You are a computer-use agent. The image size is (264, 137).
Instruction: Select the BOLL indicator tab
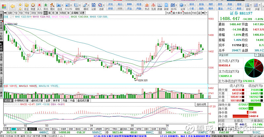point(54,129)
